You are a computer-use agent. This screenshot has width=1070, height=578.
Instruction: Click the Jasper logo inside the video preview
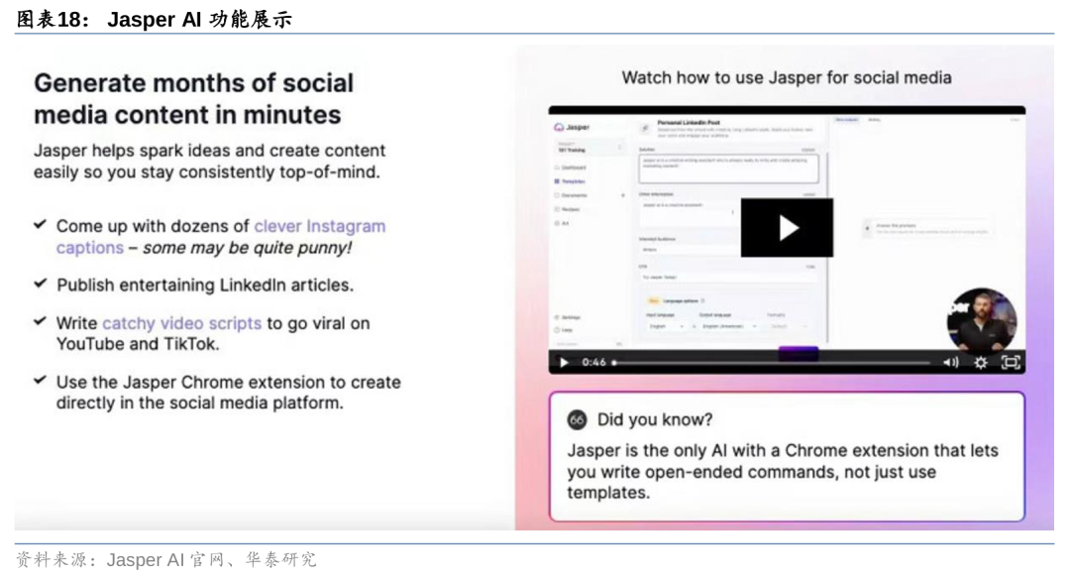pos(572,127)
